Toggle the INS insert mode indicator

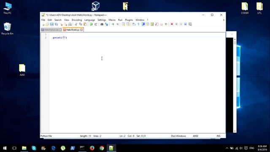(219, 136)
